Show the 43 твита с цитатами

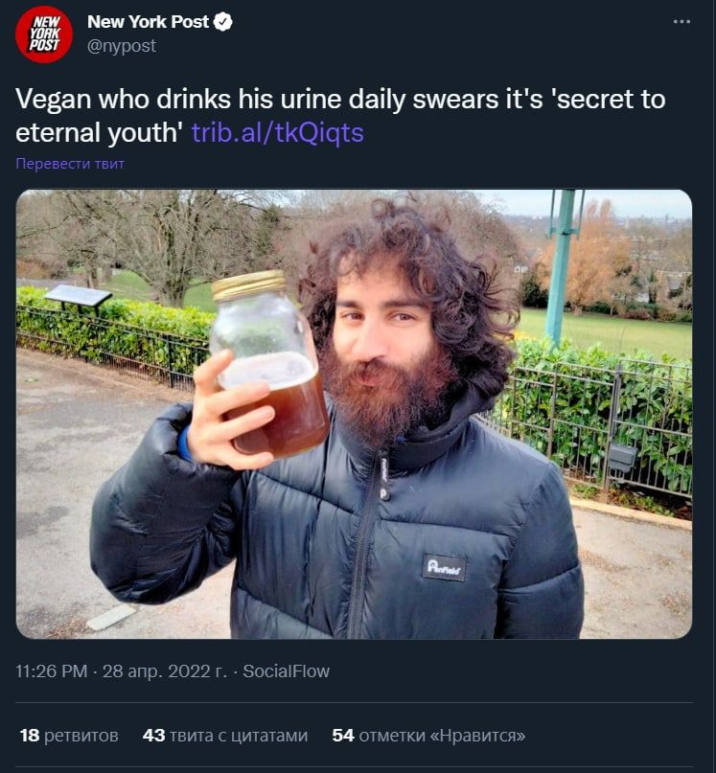(225, 736)
